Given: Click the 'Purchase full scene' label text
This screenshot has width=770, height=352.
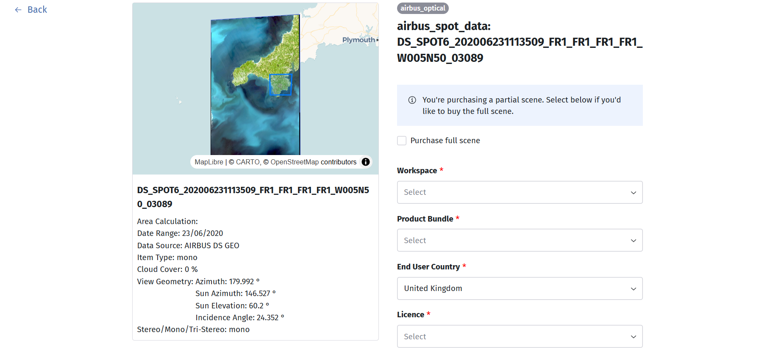Looking at the screenshot, I should [x=445, y=141].
